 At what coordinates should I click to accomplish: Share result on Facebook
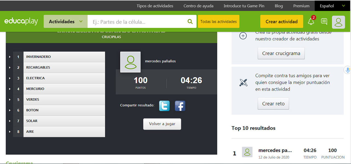tap(180, 106)
